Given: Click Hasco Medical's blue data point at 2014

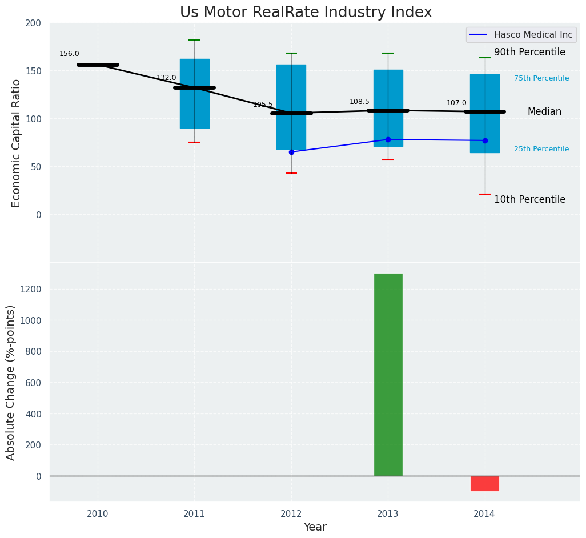Looking at the screenshot, I should pos(485,140).
